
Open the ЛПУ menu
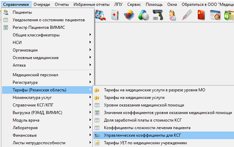118,4
